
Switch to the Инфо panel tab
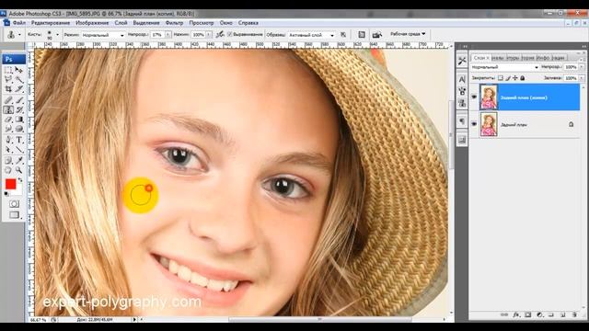point(542,58)
